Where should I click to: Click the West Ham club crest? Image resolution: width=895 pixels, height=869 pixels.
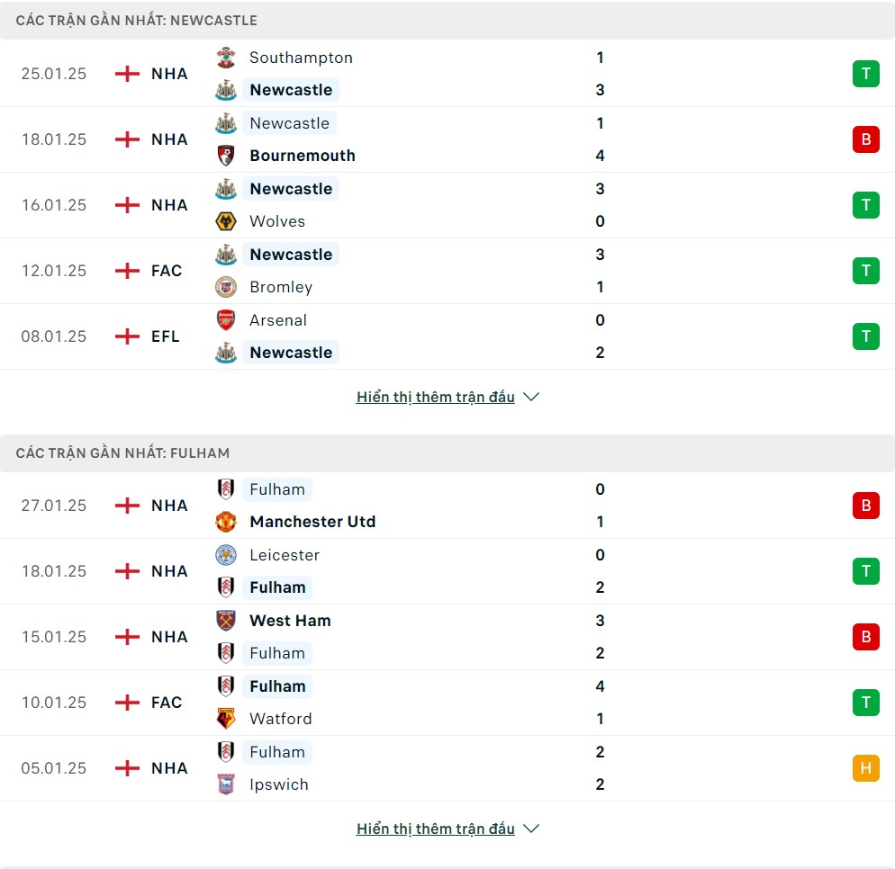pos(226,621)
